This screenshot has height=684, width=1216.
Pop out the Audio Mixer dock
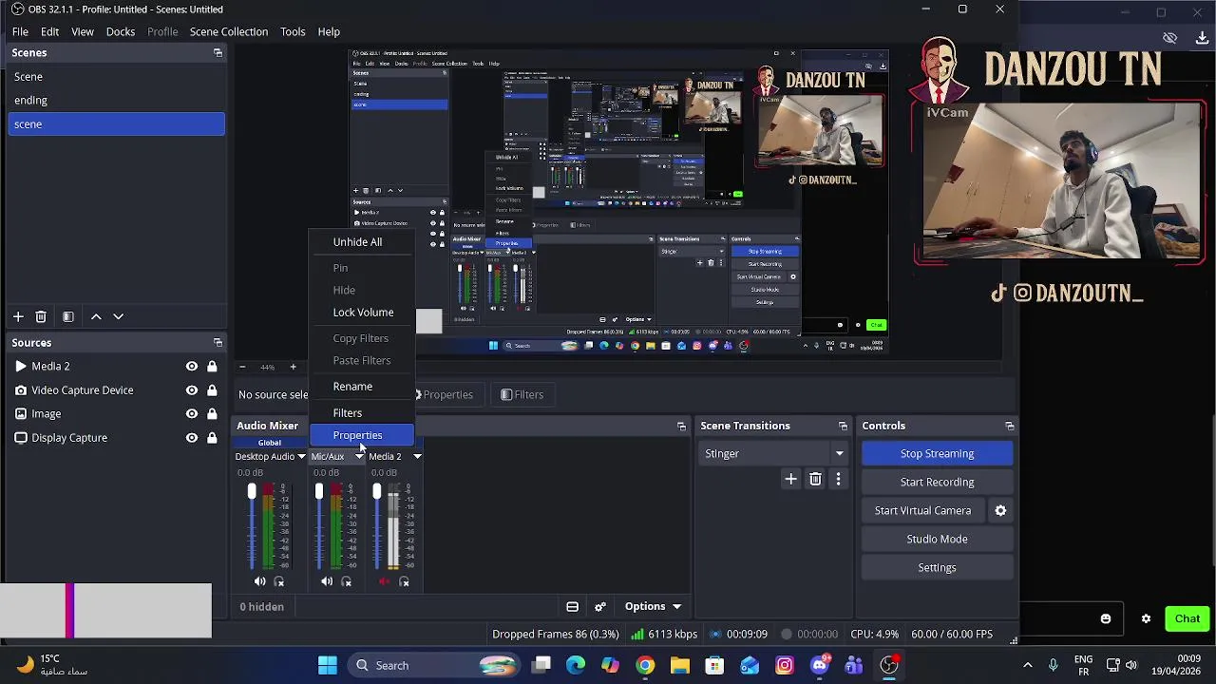coord(681,427)
